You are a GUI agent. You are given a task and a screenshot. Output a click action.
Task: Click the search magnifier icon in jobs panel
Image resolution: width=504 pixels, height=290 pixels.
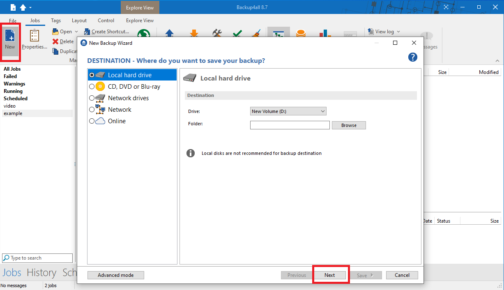pyautogui.click(x=6, y=258)
